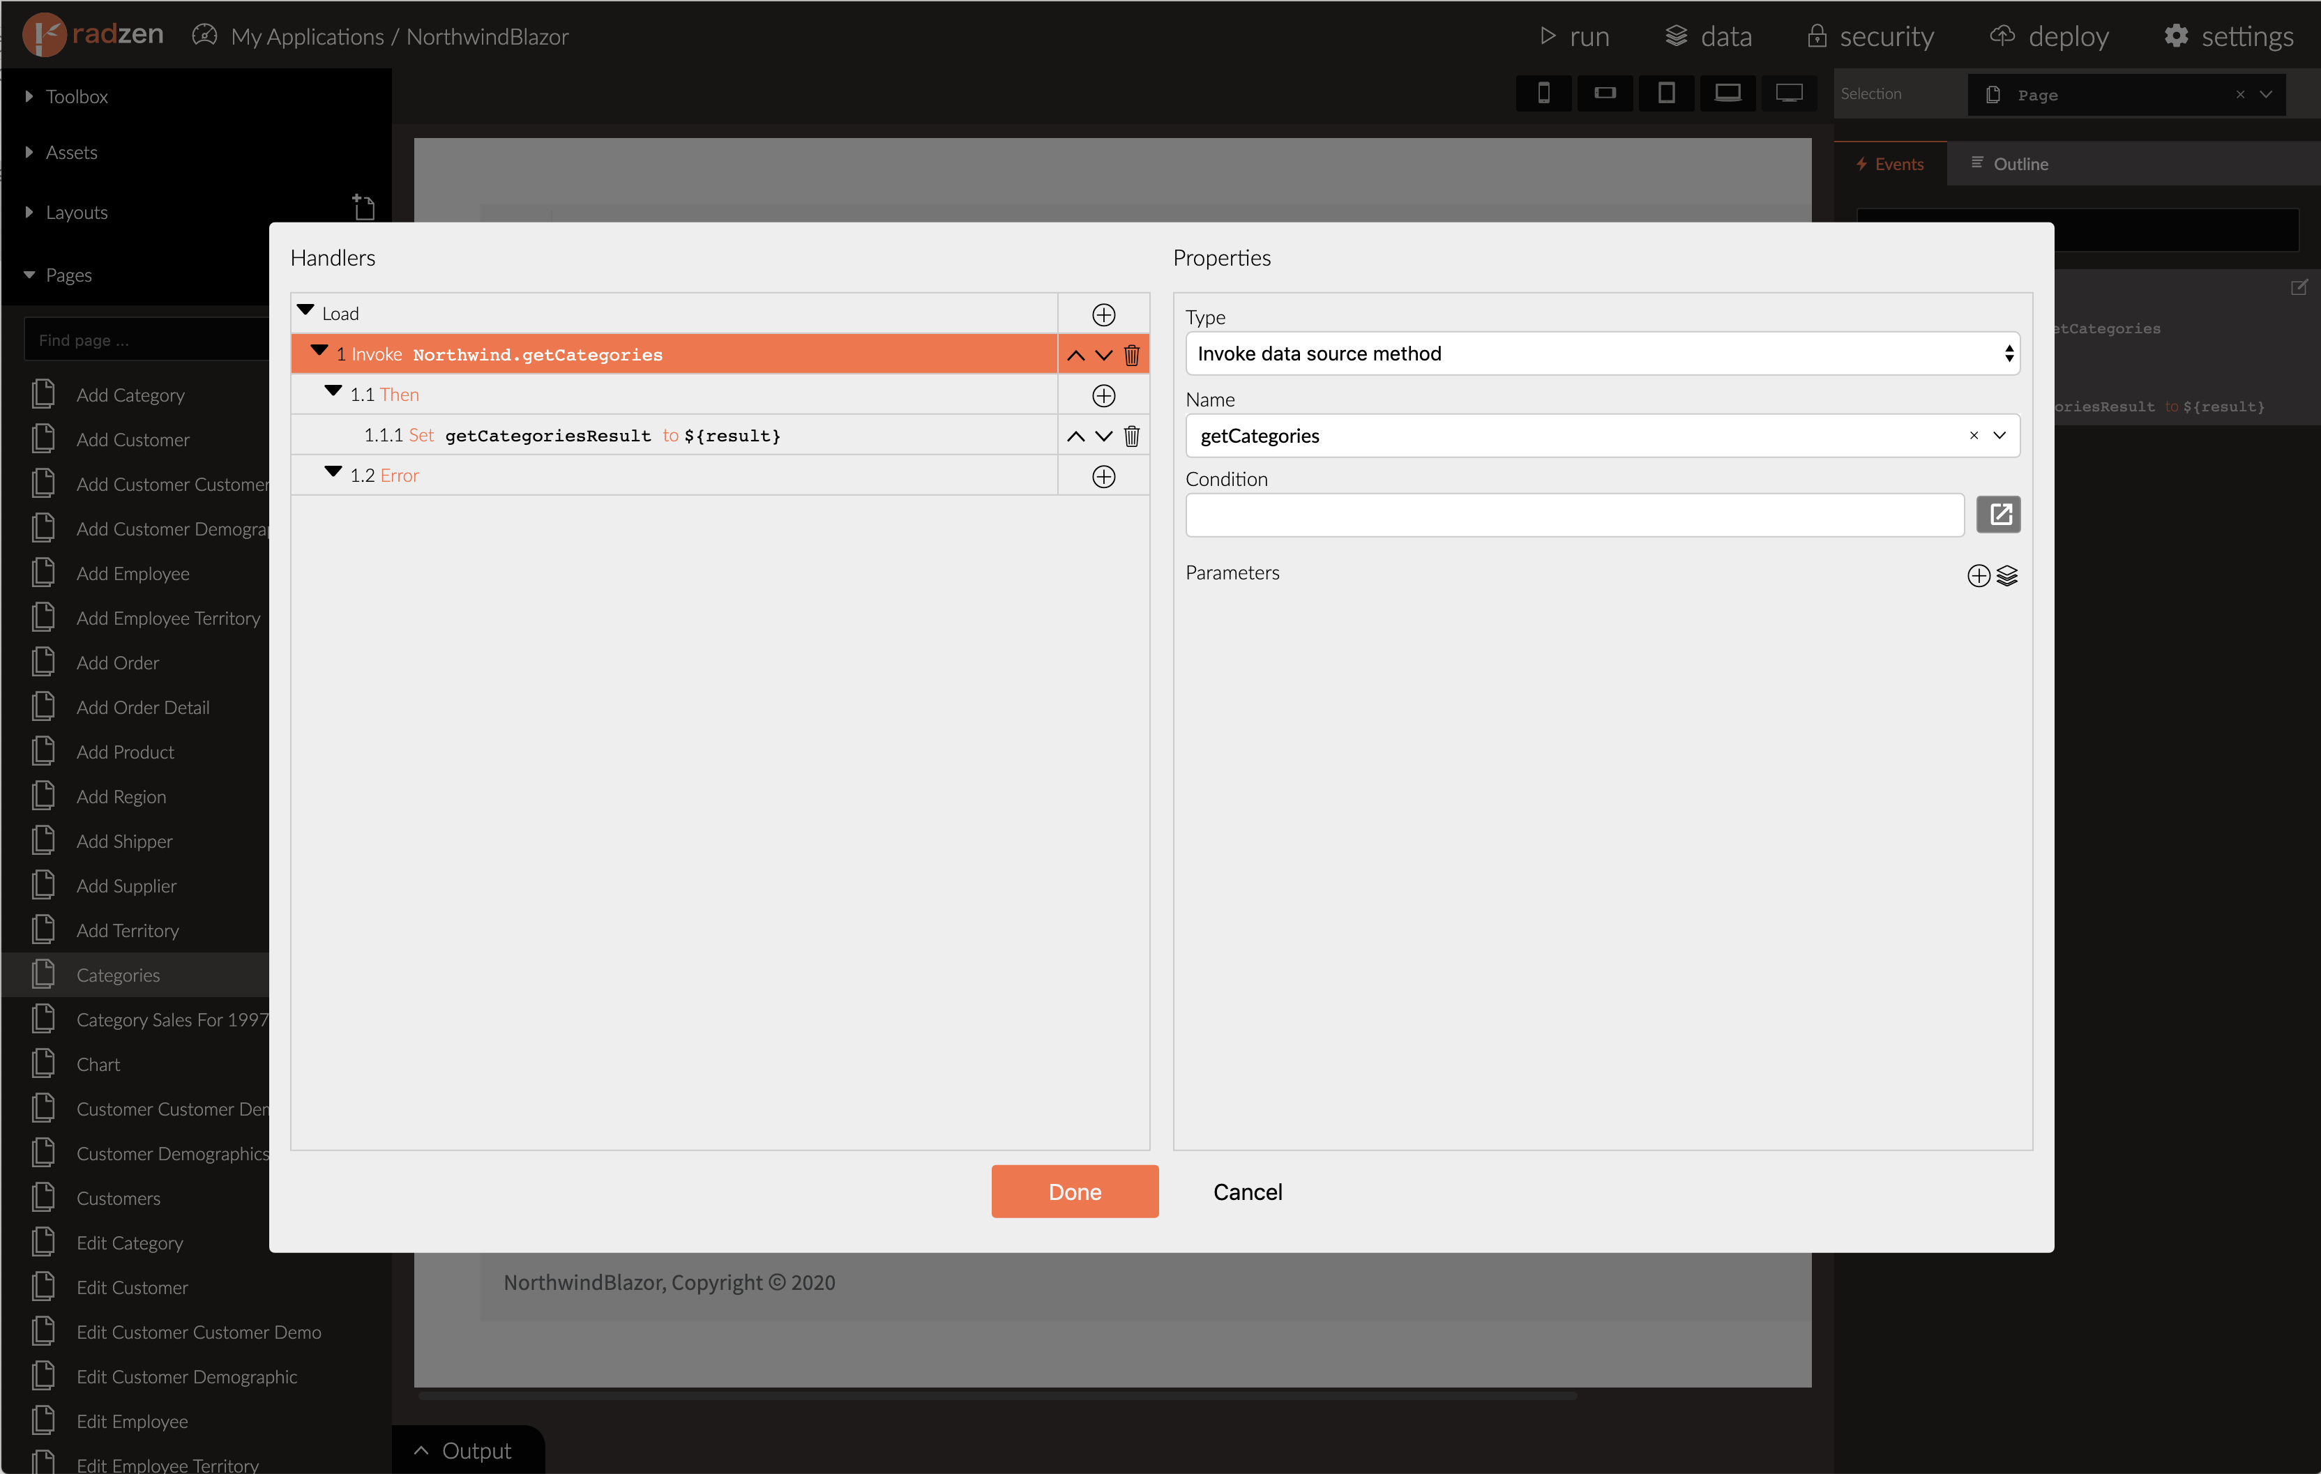This screenshot has height=1474, width=2321.
Task: Clear the Page selection
Action: pos(2240,94)
